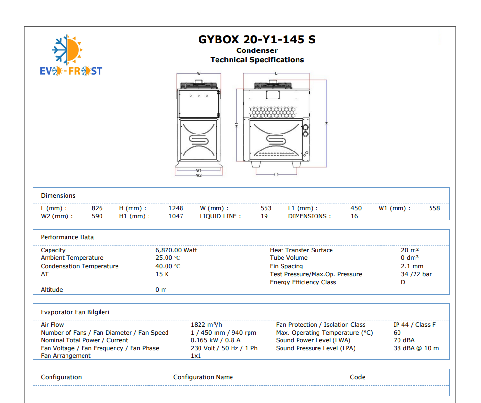Click the Condenser subtitle

pyautogui.click(x=257, y=50)
